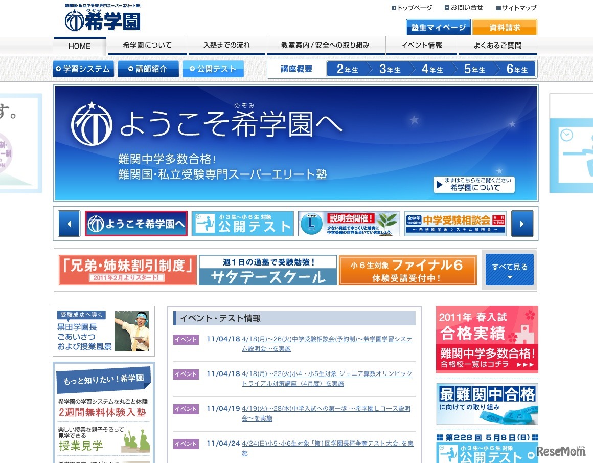Image resolution: width=593 pixels, height=463 pixels.
Task: Advance the carousel with the right arrow
Action: click(x=522, y=224)
